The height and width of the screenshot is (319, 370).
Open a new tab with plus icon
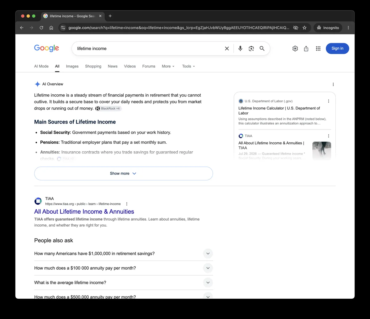(110, 16)
